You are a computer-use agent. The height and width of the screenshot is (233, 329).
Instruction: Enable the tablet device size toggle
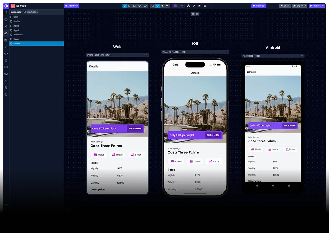129,6
